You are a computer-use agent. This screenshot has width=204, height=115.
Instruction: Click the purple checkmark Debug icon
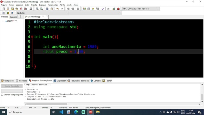[103, 9]
